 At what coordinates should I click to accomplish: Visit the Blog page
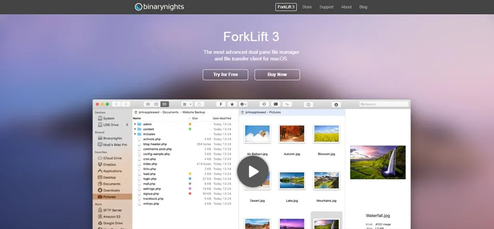[x=363, y=7]
